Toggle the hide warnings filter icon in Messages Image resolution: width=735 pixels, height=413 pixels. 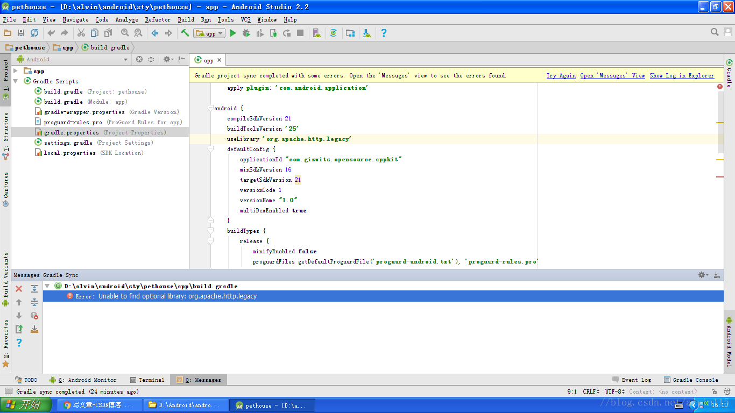[x=34, y=316]
